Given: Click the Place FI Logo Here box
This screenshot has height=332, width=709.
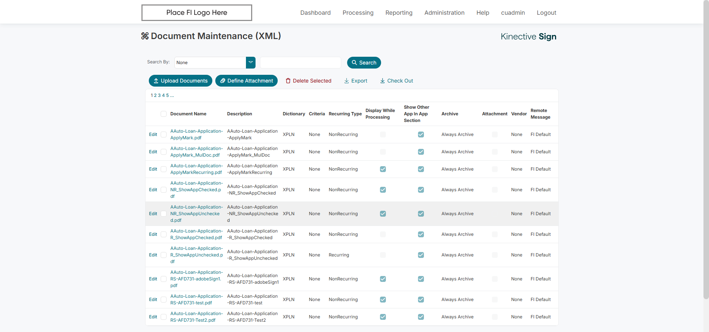Looking at the screenshot, I should 196,13.
